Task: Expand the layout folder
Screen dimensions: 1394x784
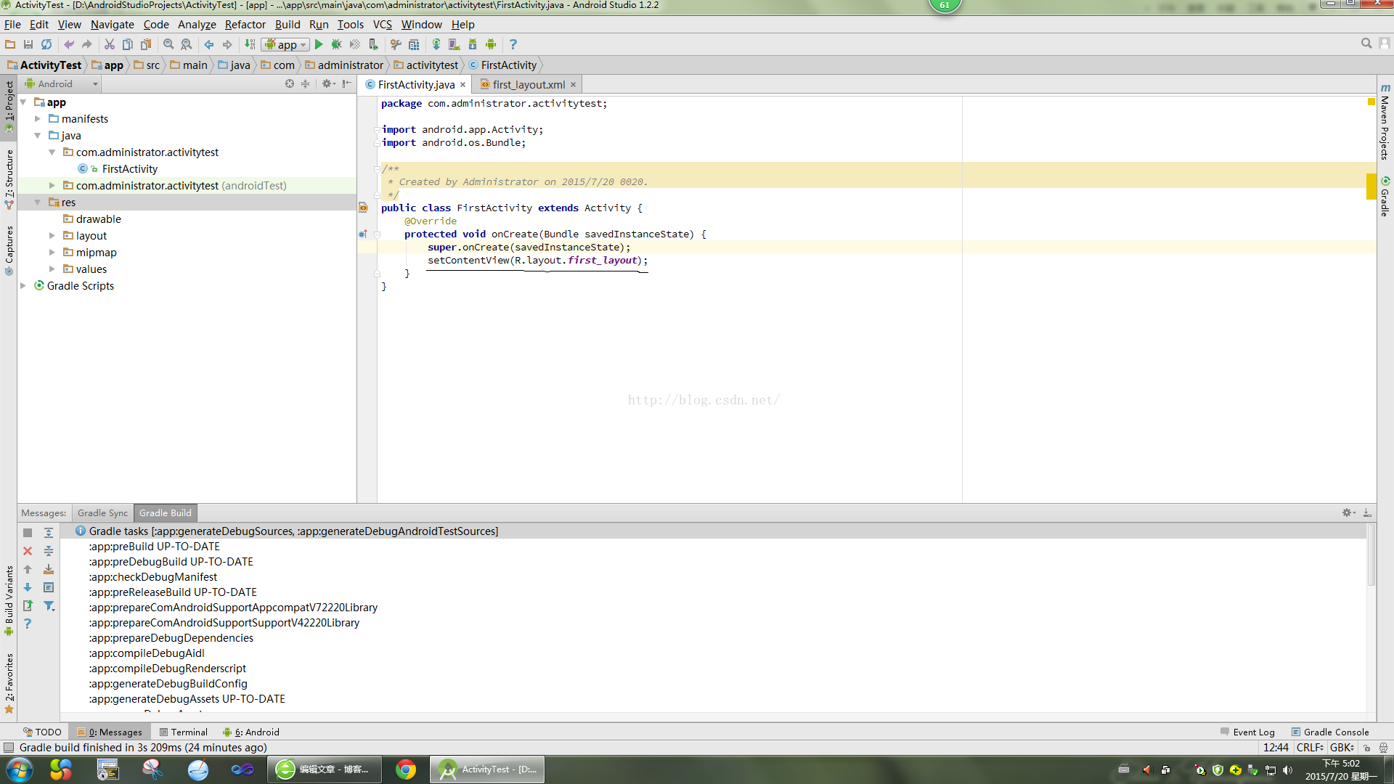Action: [x=52, y=236]
